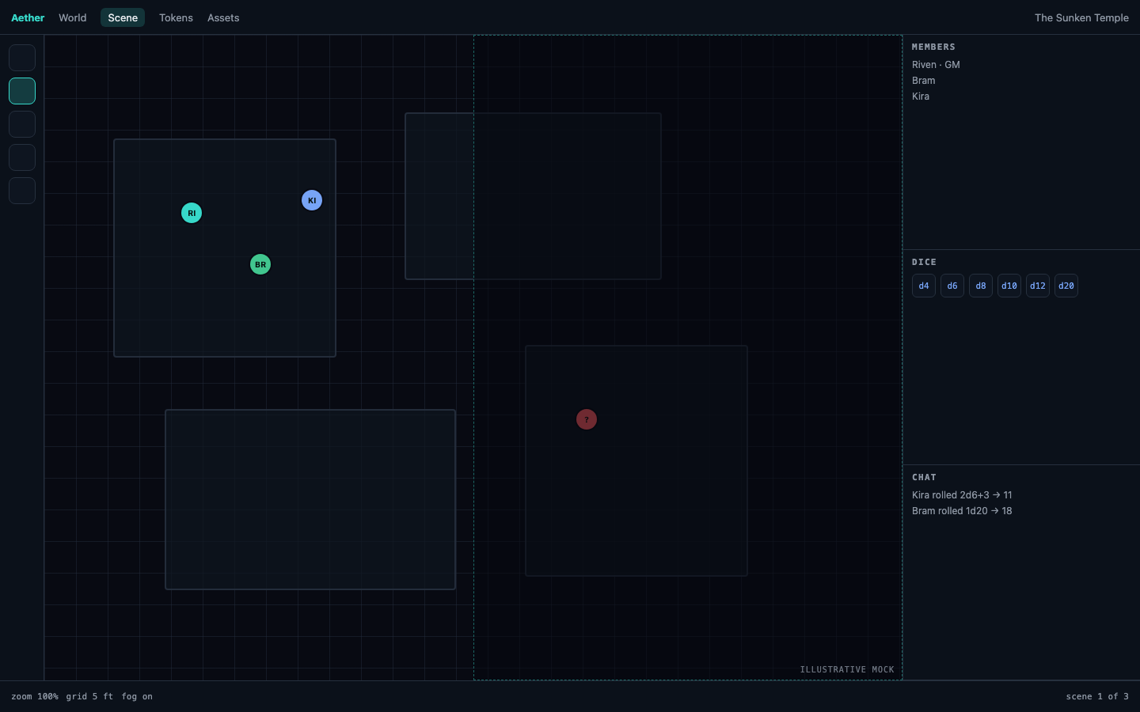
Task: Select the red unknown "?" token
Action: pyautogui.click(x=587, y=419)
